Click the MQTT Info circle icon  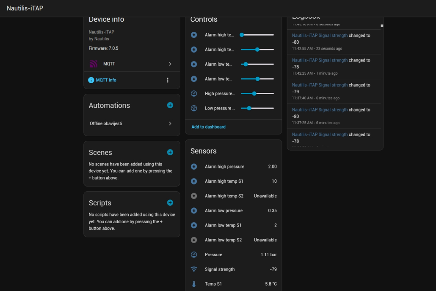(x=91, y=80)
